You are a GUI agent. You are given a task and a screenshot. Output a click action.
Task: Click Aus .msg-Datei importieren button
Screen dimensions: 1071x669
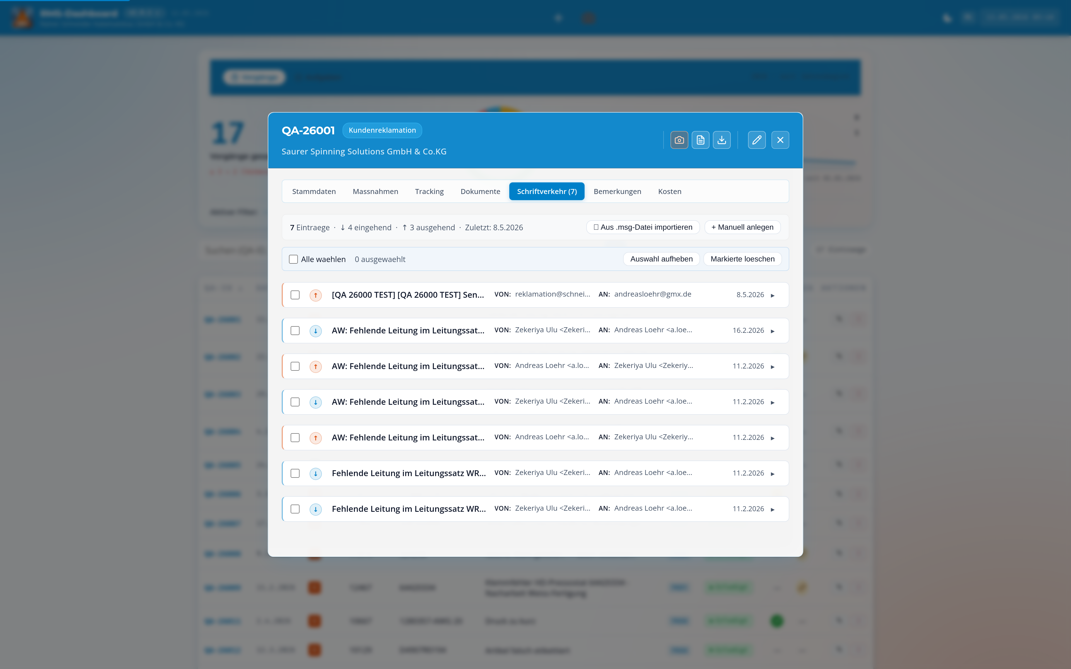tap(643, 227)
